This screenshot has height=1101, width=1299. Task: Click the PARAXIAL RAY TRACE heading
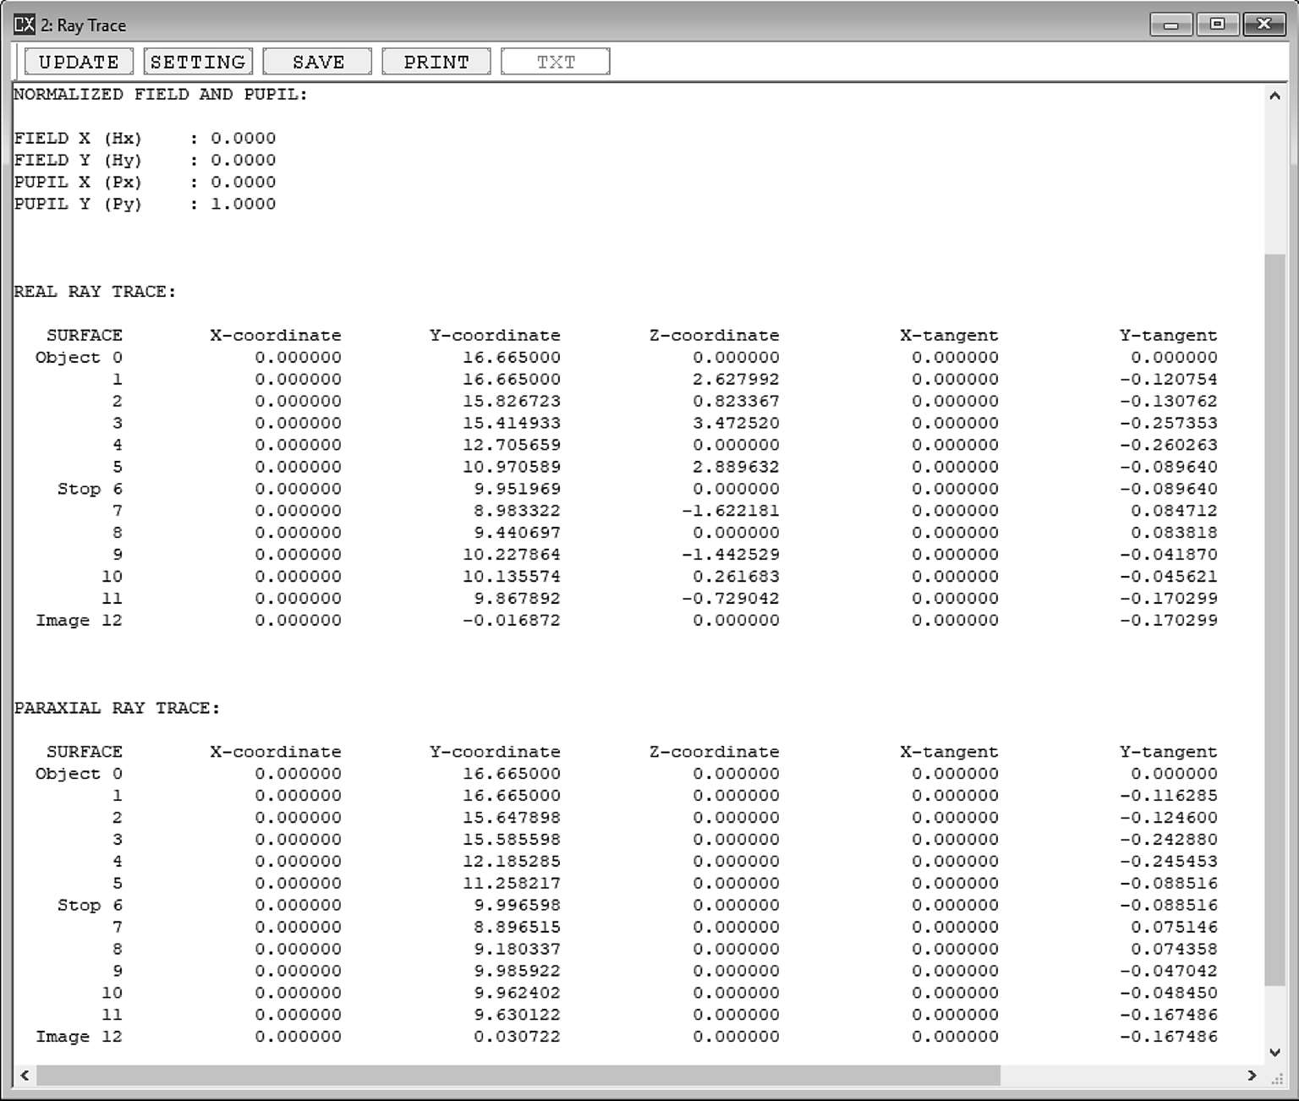pyautogui.click(x=117, y=708)
